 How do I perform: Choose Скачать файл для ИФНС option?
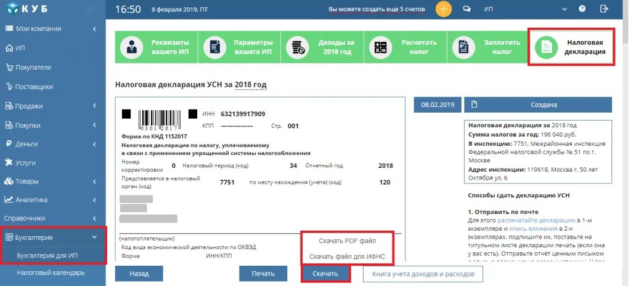(x=348, y=256)
